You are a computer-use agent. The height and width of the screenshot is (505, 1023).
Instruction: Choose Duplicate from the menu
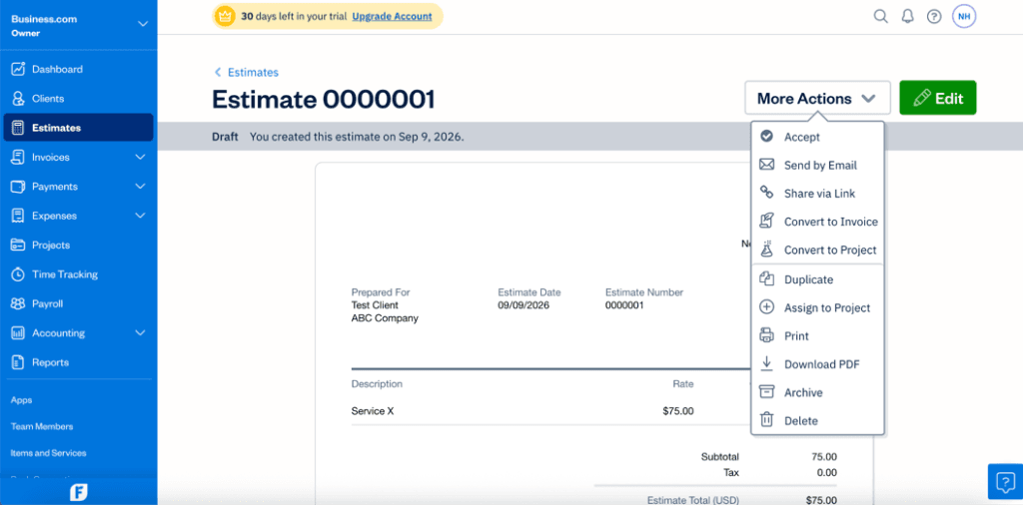pos(817,279)
